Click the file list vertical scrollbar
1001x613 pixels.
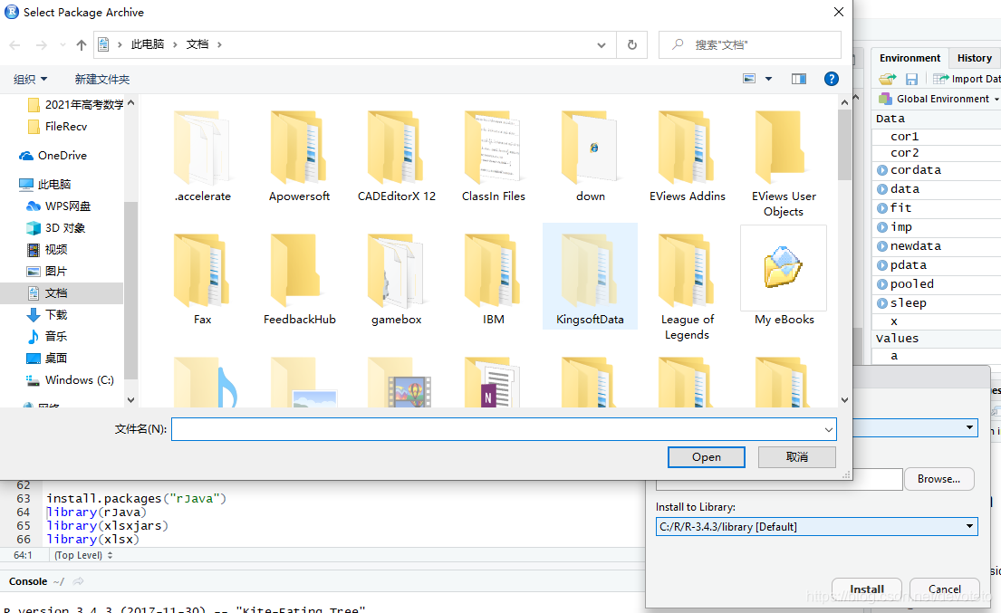click(844, 144)
